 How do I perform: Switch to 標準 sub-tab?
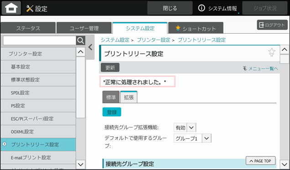coord(111,97)
